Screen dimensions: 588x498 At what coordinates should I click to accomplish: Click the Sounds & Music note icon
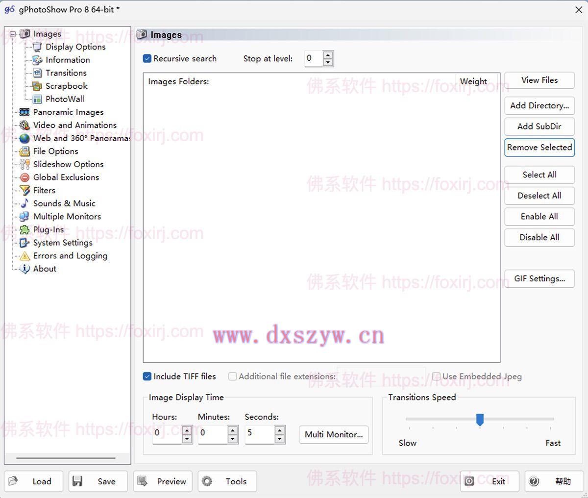tap(24, 203)
